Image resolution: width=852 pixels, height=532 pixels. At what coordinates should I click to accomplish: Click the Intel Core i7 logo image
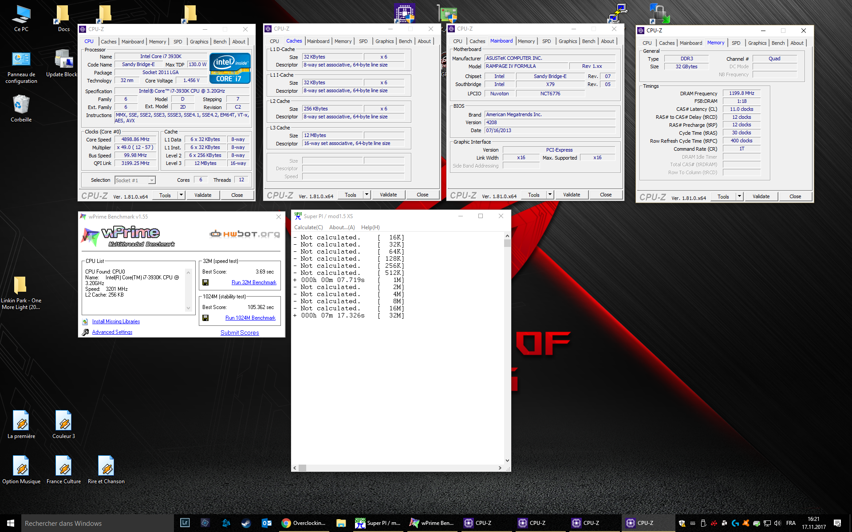(x=230, y=68)
